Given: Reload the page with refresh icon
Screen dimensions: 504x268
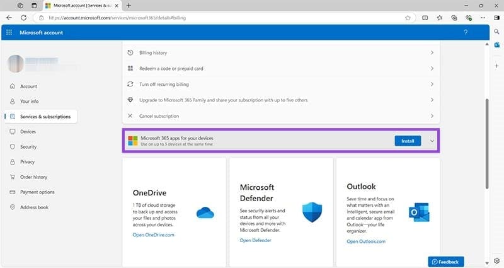Looking at the screenshot, I should 23,18.
